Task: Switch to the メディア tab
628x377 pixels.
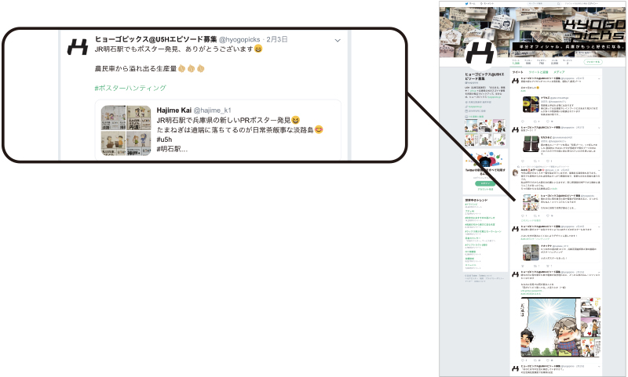Action: [559, 71]
